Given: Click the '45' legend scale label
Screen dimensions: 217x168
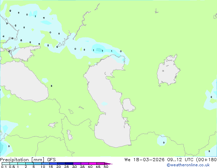Looking at the screenshot, I should click(98, 167).
